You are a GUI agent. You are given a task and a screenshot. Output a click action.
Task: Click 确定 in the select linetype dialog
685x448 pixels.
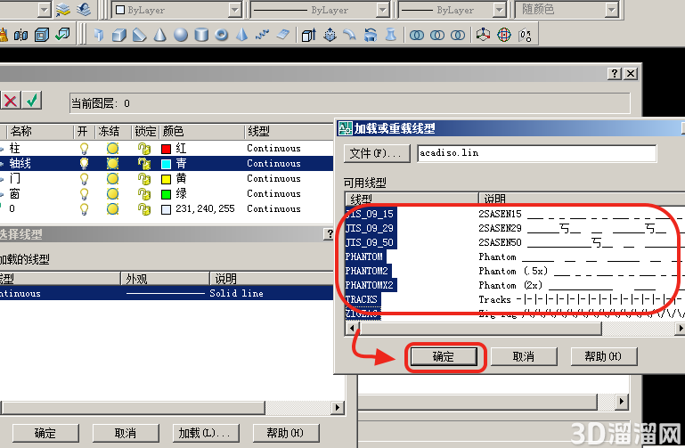click(x=45, y=433)
